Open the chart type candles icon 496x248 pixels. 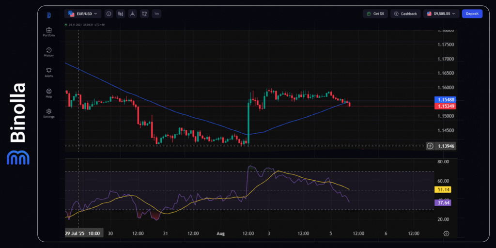point(120,14)
